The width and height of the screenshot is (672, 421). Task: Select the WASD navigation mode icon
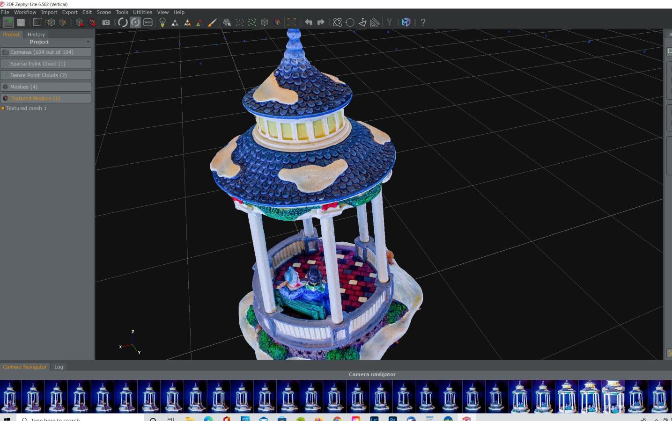[148, 22]
